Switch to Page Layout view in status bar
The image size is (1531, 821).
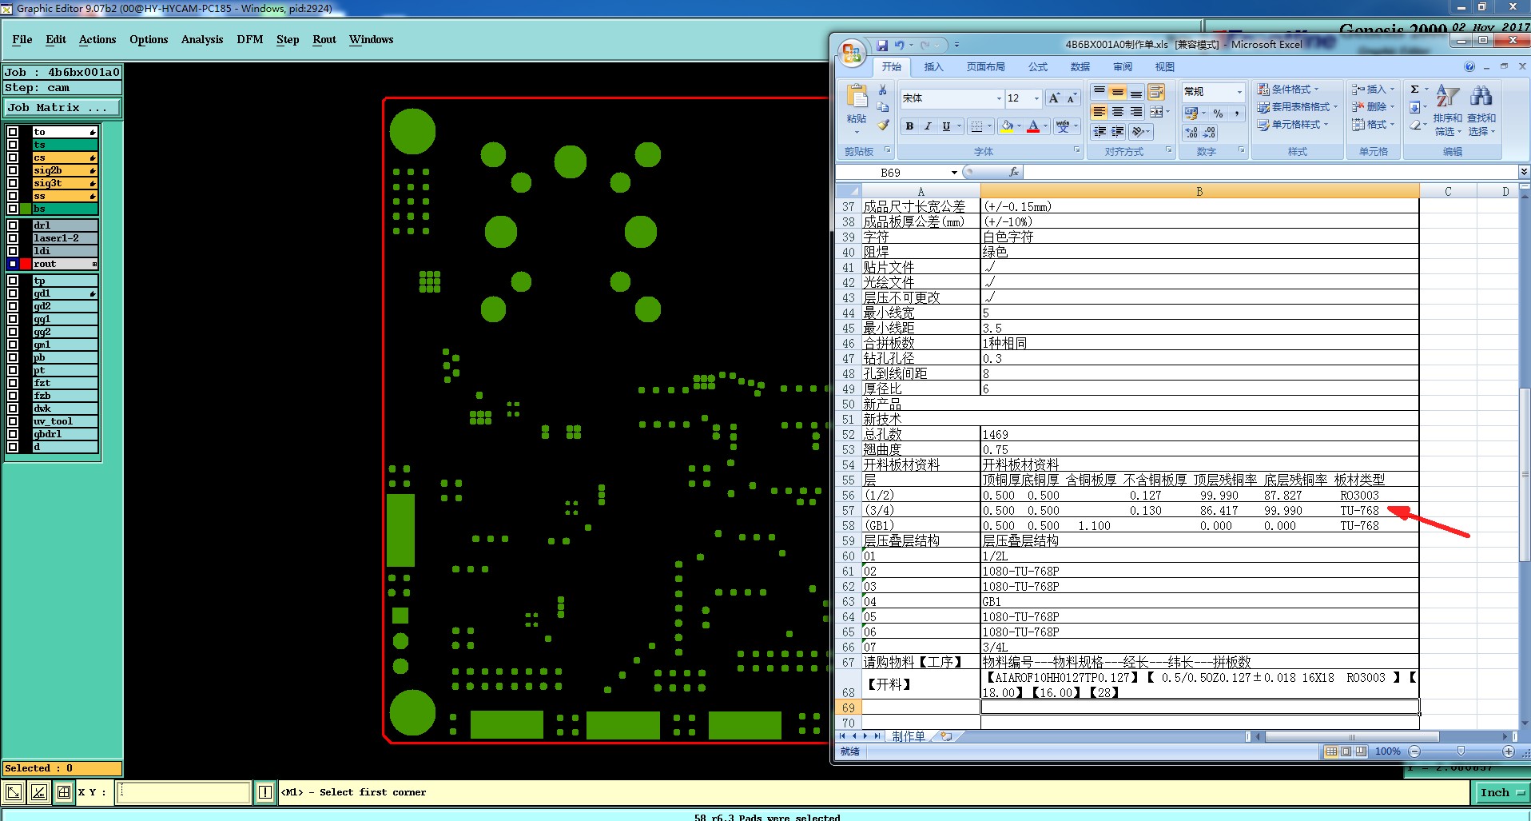click(1346, 751)
